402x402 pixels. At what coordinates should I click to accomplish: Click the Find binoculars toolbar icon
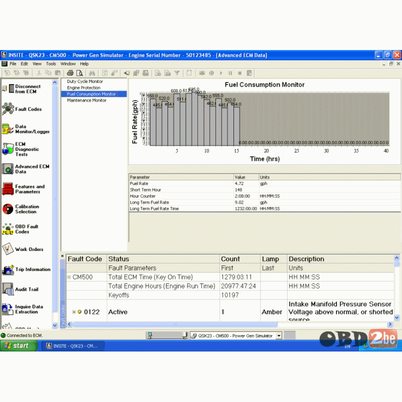click(x=92, y=73)
